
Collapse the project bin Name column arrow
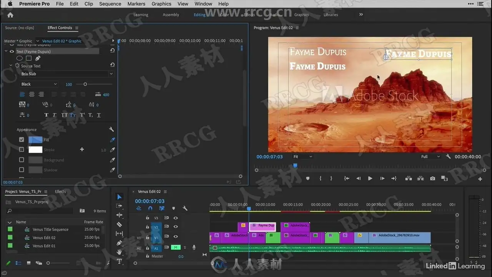click(10, 222)
